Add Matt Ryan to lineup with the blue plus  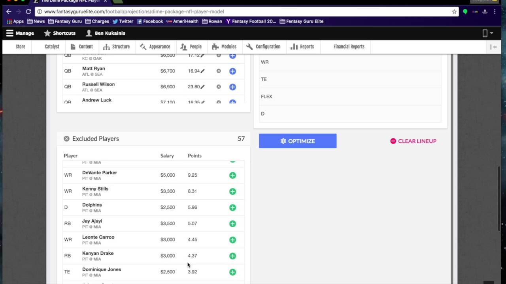click(232, 71)
